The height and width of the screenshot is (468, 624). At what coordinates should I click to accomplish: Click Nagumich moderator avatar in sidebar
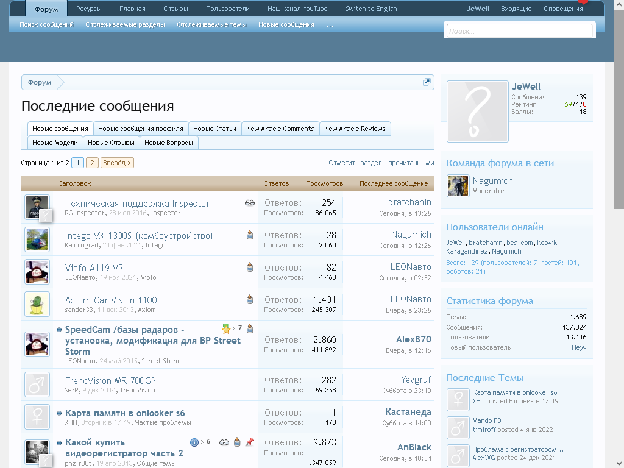[x=458, y=186]
